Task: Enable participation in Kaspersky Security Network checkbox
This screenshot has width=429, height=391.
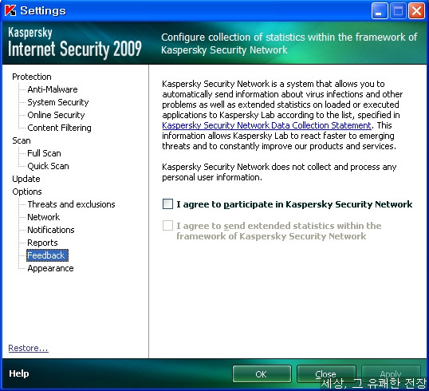Action: pos(167,204)
